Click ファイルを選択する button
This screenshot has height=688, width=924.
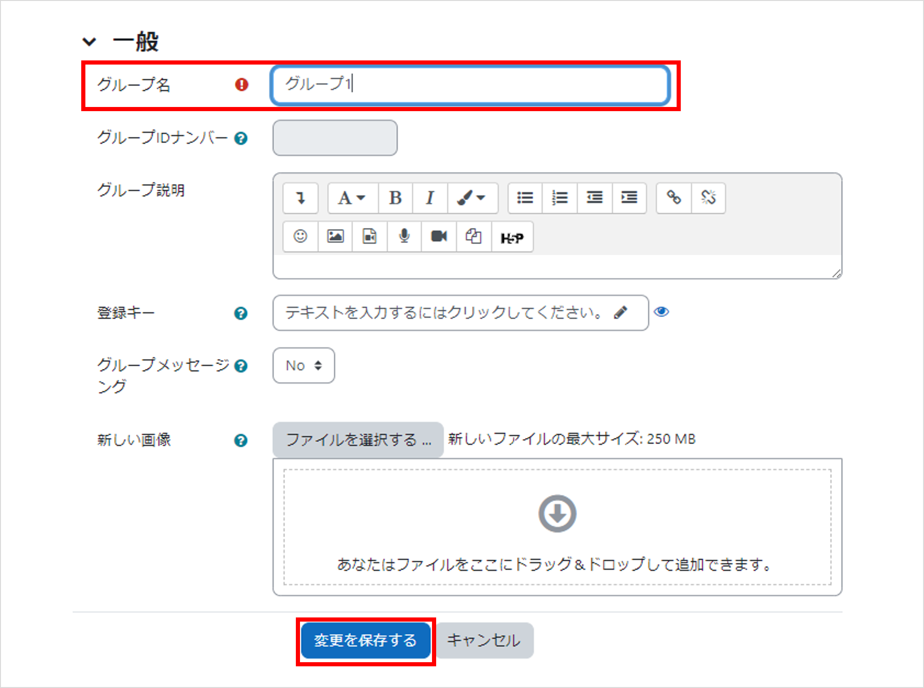(x=358, y=440)
